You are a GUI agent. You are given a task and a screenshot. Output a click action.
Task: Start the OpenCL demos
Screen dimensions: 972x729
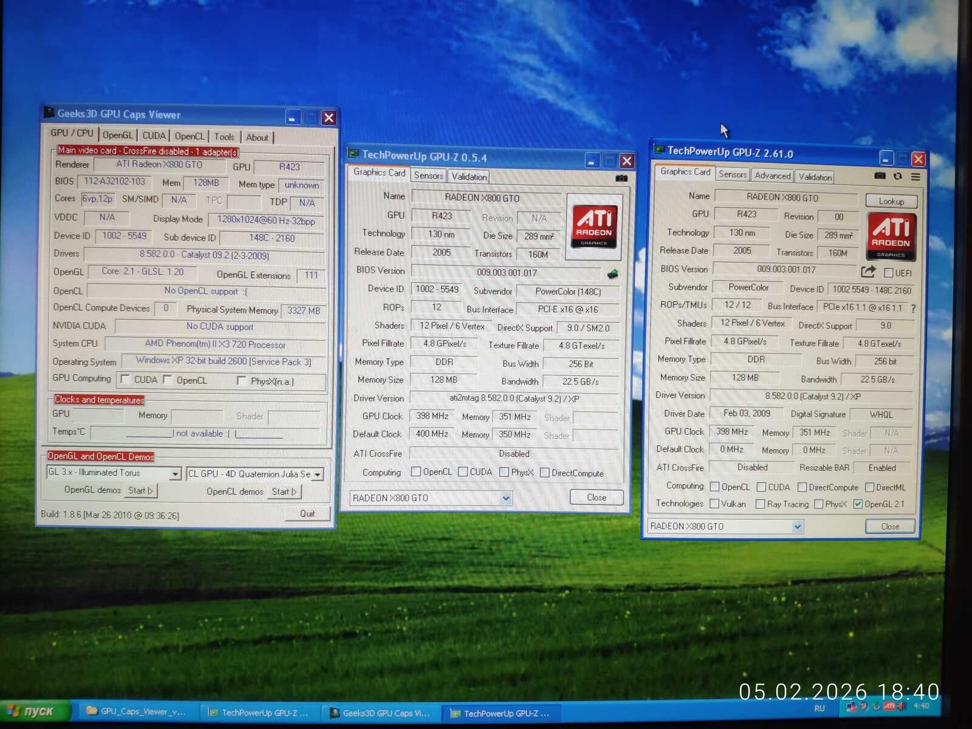click(x=284, y=491)
